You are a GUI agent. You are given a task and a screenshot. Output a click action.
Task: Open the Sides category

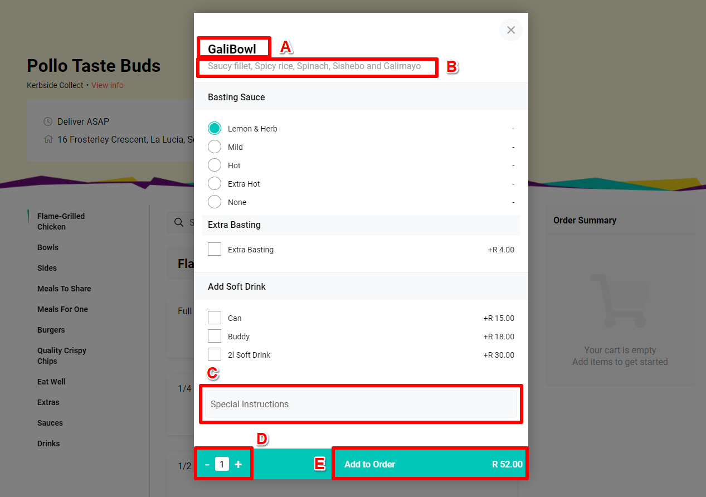click(47, 268)
